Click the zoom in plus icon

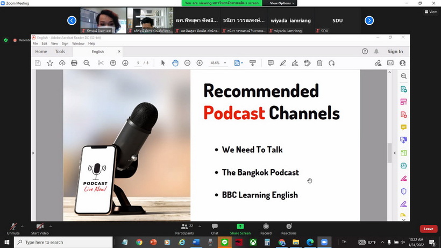(200, 63)
